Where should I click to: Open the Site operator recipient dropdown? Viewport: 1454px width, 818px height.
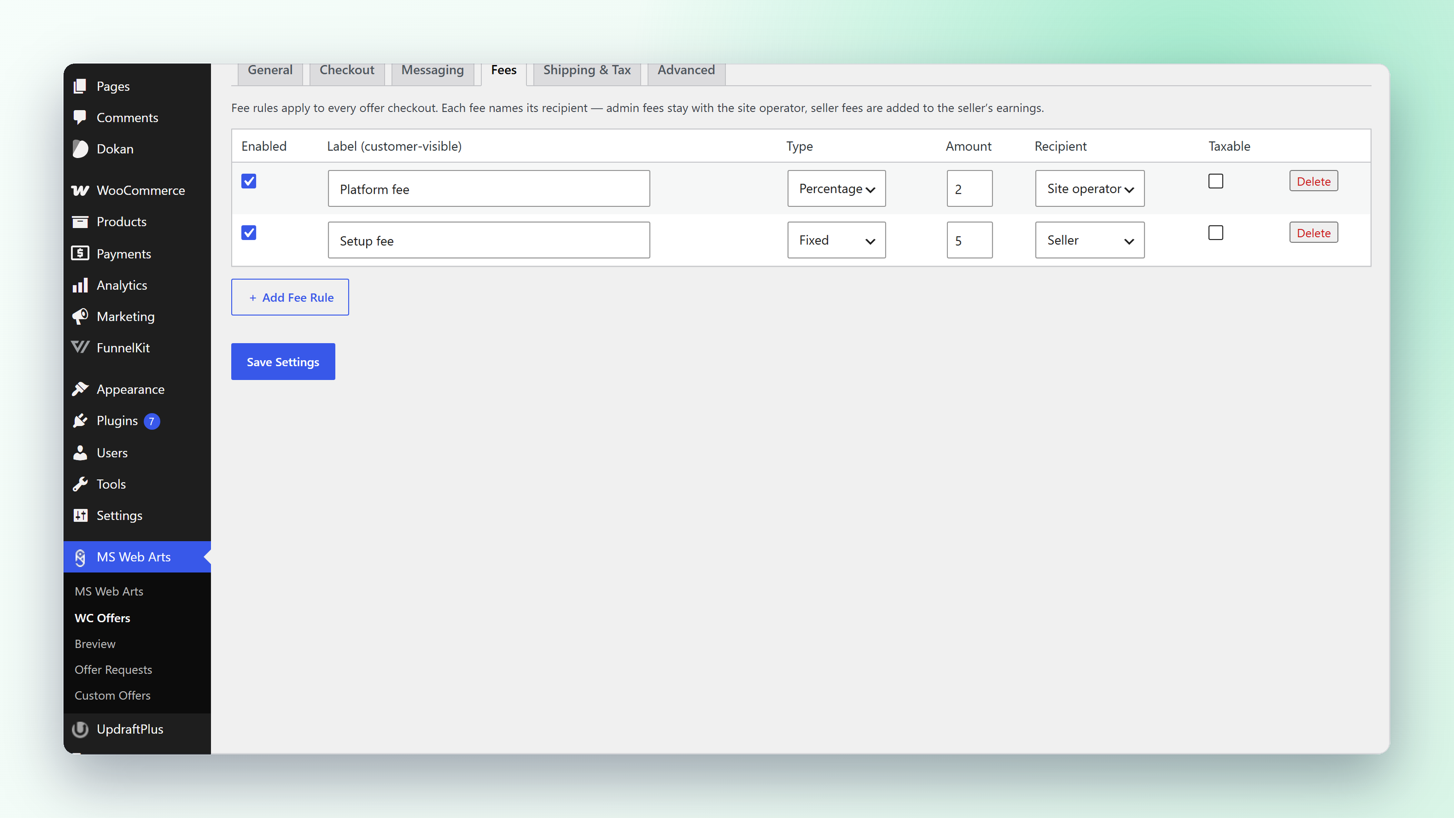click(x=1090, y=189)
